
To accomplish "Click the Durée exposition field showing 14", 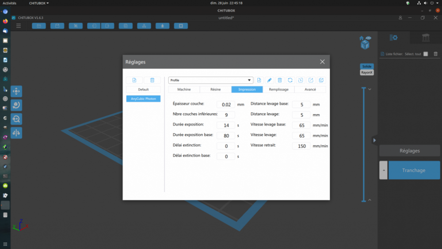I will point(226,125).
